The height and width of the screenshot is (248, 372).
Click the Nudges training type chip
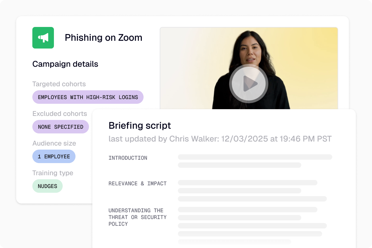(x=48, y=186)
